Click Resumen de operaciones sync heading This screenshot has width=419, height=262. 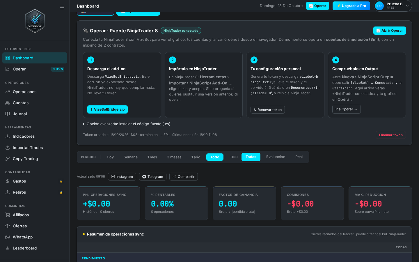coord(116,234)
